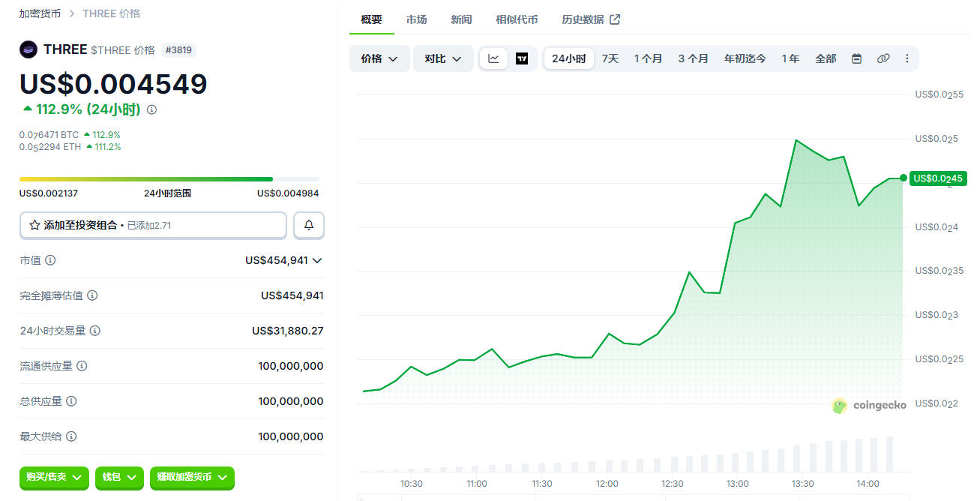Viewport: 980px width, 501px height.
Task: Open the three-dot more options menu
Action: click(907, 58)
